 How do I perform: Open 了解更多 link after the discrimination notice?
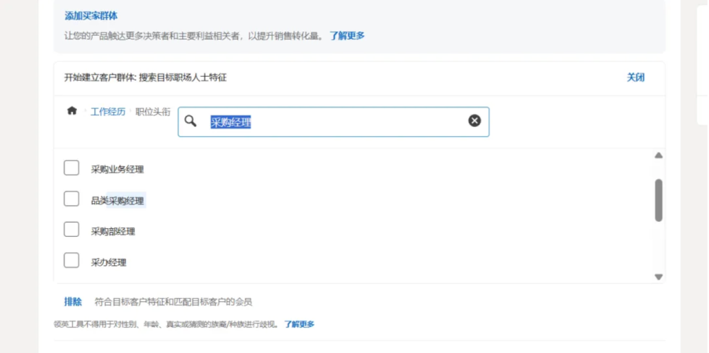click(x=299, y=324)
